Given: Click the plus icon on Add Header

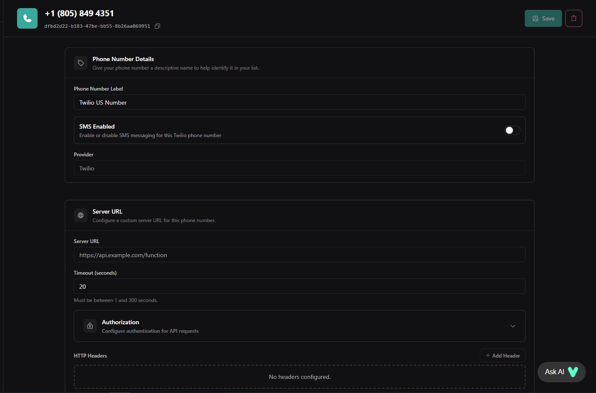Looking at the screenshot, I should click(488, 355).
